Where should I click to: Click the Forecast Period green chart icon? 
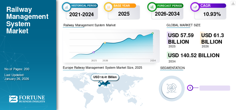point(152,7)
